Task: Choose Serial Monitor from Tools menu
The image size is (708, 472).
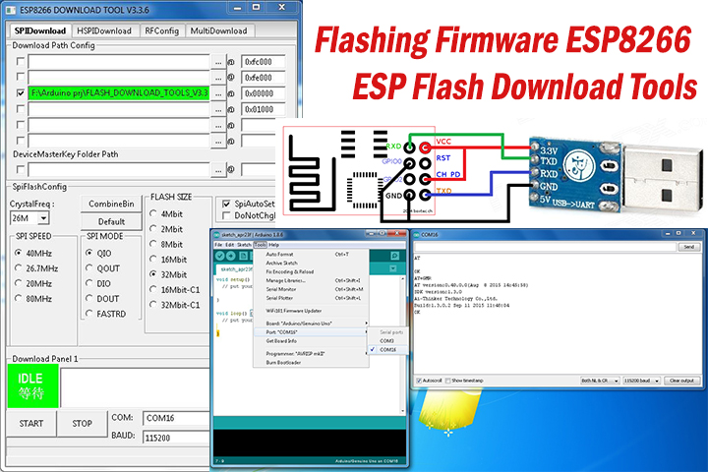Action: [x=311, y=289]
